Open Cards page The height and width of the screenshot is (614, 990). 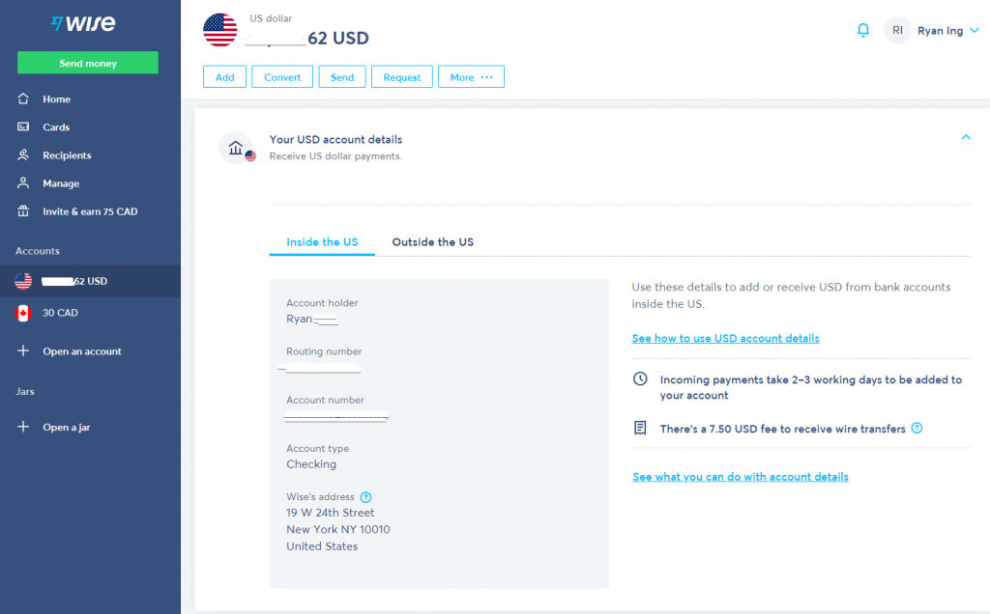(x=56, y=127)
